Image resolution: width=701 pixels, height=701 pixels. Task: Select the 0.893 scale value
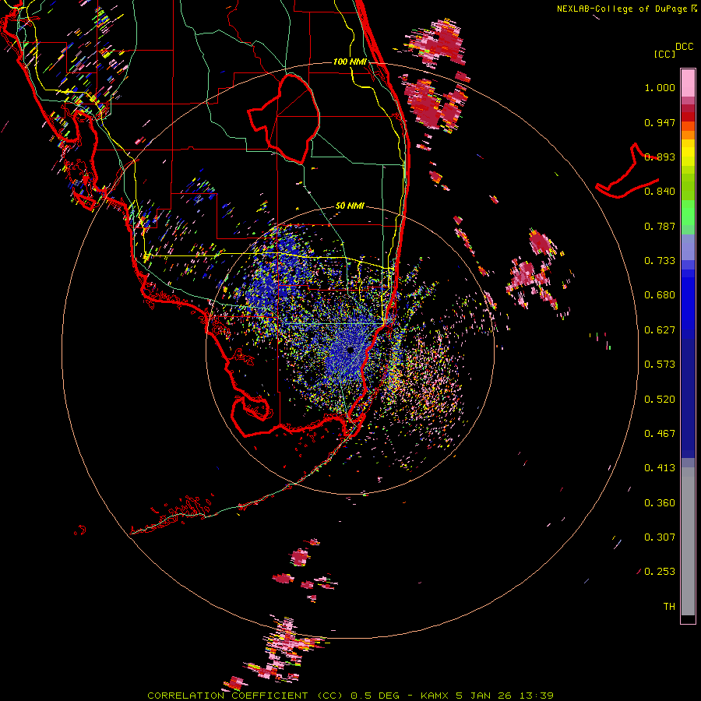click(x=660, y=157)
